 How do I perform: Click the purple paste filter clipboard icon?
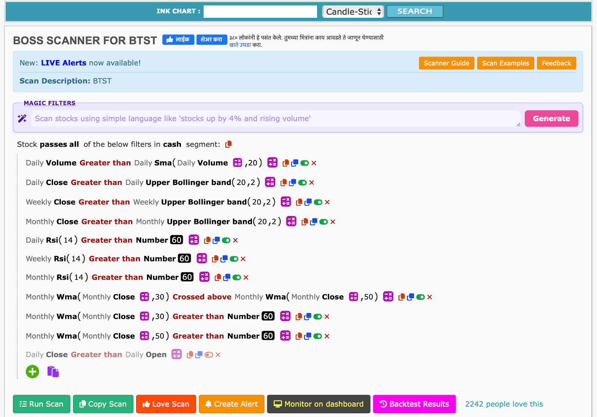[x=53, y=371]
